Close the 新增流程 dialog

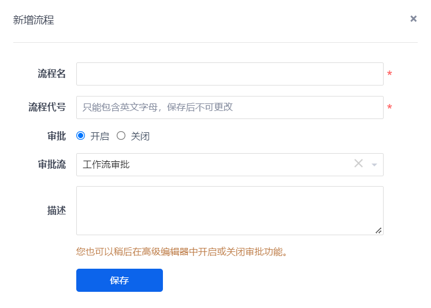414,18
